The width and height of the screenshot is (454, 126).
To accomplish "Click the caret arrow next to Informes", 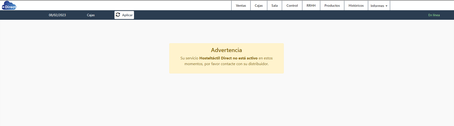I will click(x=386, y=6).
